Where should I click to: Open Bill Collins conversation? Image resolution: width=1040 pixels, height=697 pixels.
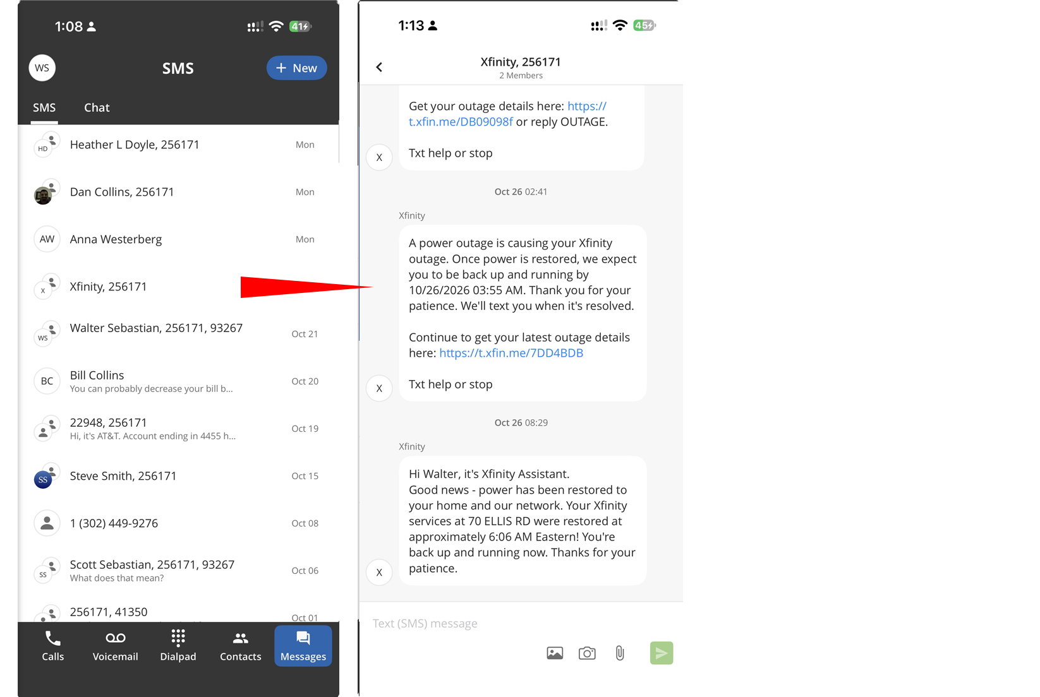[178, 381]
